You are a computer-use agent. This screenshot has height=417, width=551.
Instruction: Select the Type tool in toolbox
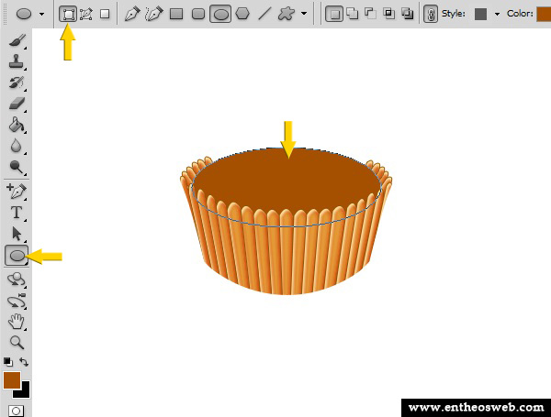(x=17, y=213)
